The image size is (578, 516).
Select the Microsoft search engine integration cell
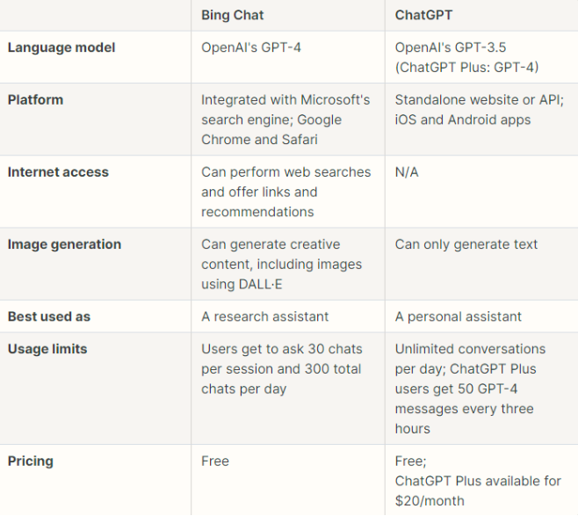click(x=285, y=120)
